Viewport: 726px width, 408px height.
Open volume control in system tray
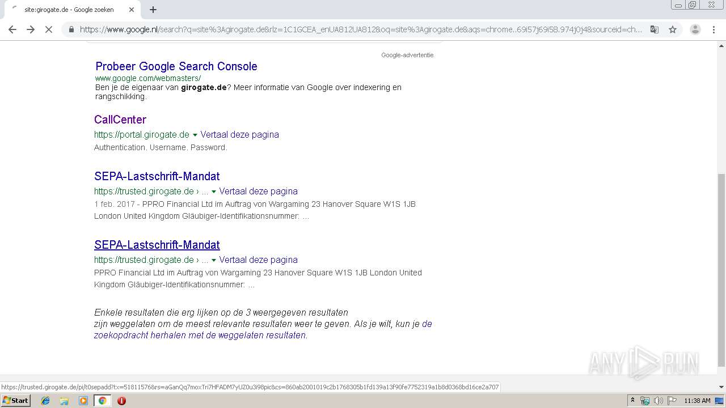tap(658, 401)
